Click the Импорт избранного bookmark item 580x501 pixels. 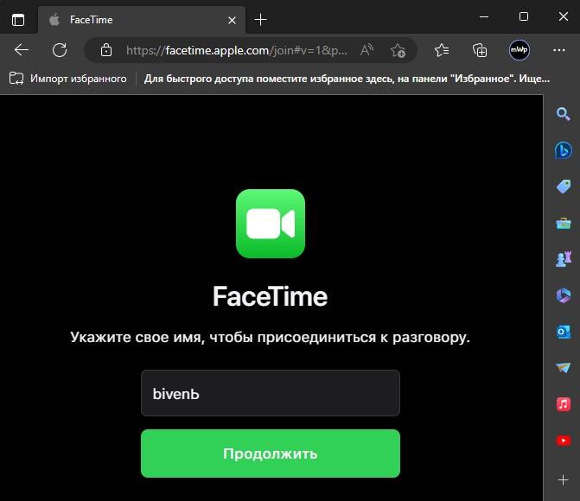68,79
